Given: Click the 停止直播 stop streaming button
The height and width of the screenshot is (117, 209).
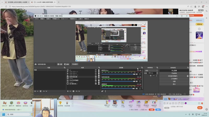Looking at the screenshot, I should [x=174, y=70].
